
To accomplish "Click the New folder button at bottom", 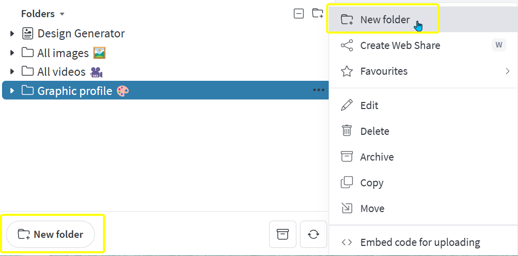I will pyautogui.click(x=50, y=234).
